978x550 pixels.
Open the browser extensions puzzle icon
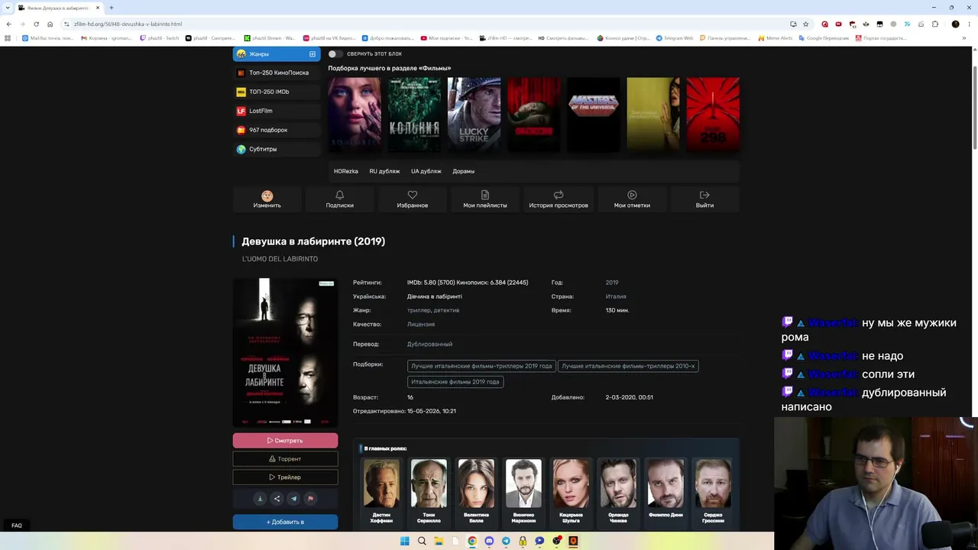coord(934,24)
